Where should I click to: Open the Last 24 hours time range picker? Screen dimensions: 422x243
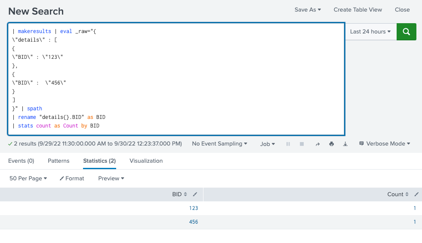pos(370,32)
